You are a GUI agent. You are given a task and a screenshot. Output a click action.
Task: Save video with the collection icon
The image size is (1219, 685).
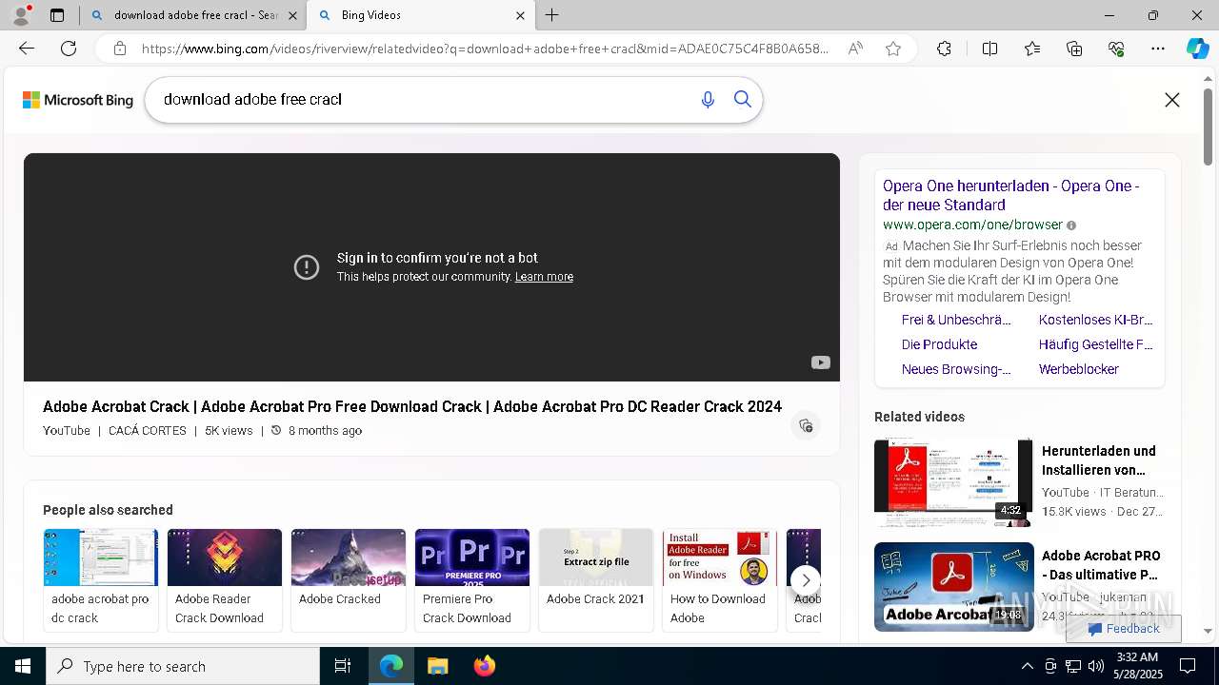point(806,425)
